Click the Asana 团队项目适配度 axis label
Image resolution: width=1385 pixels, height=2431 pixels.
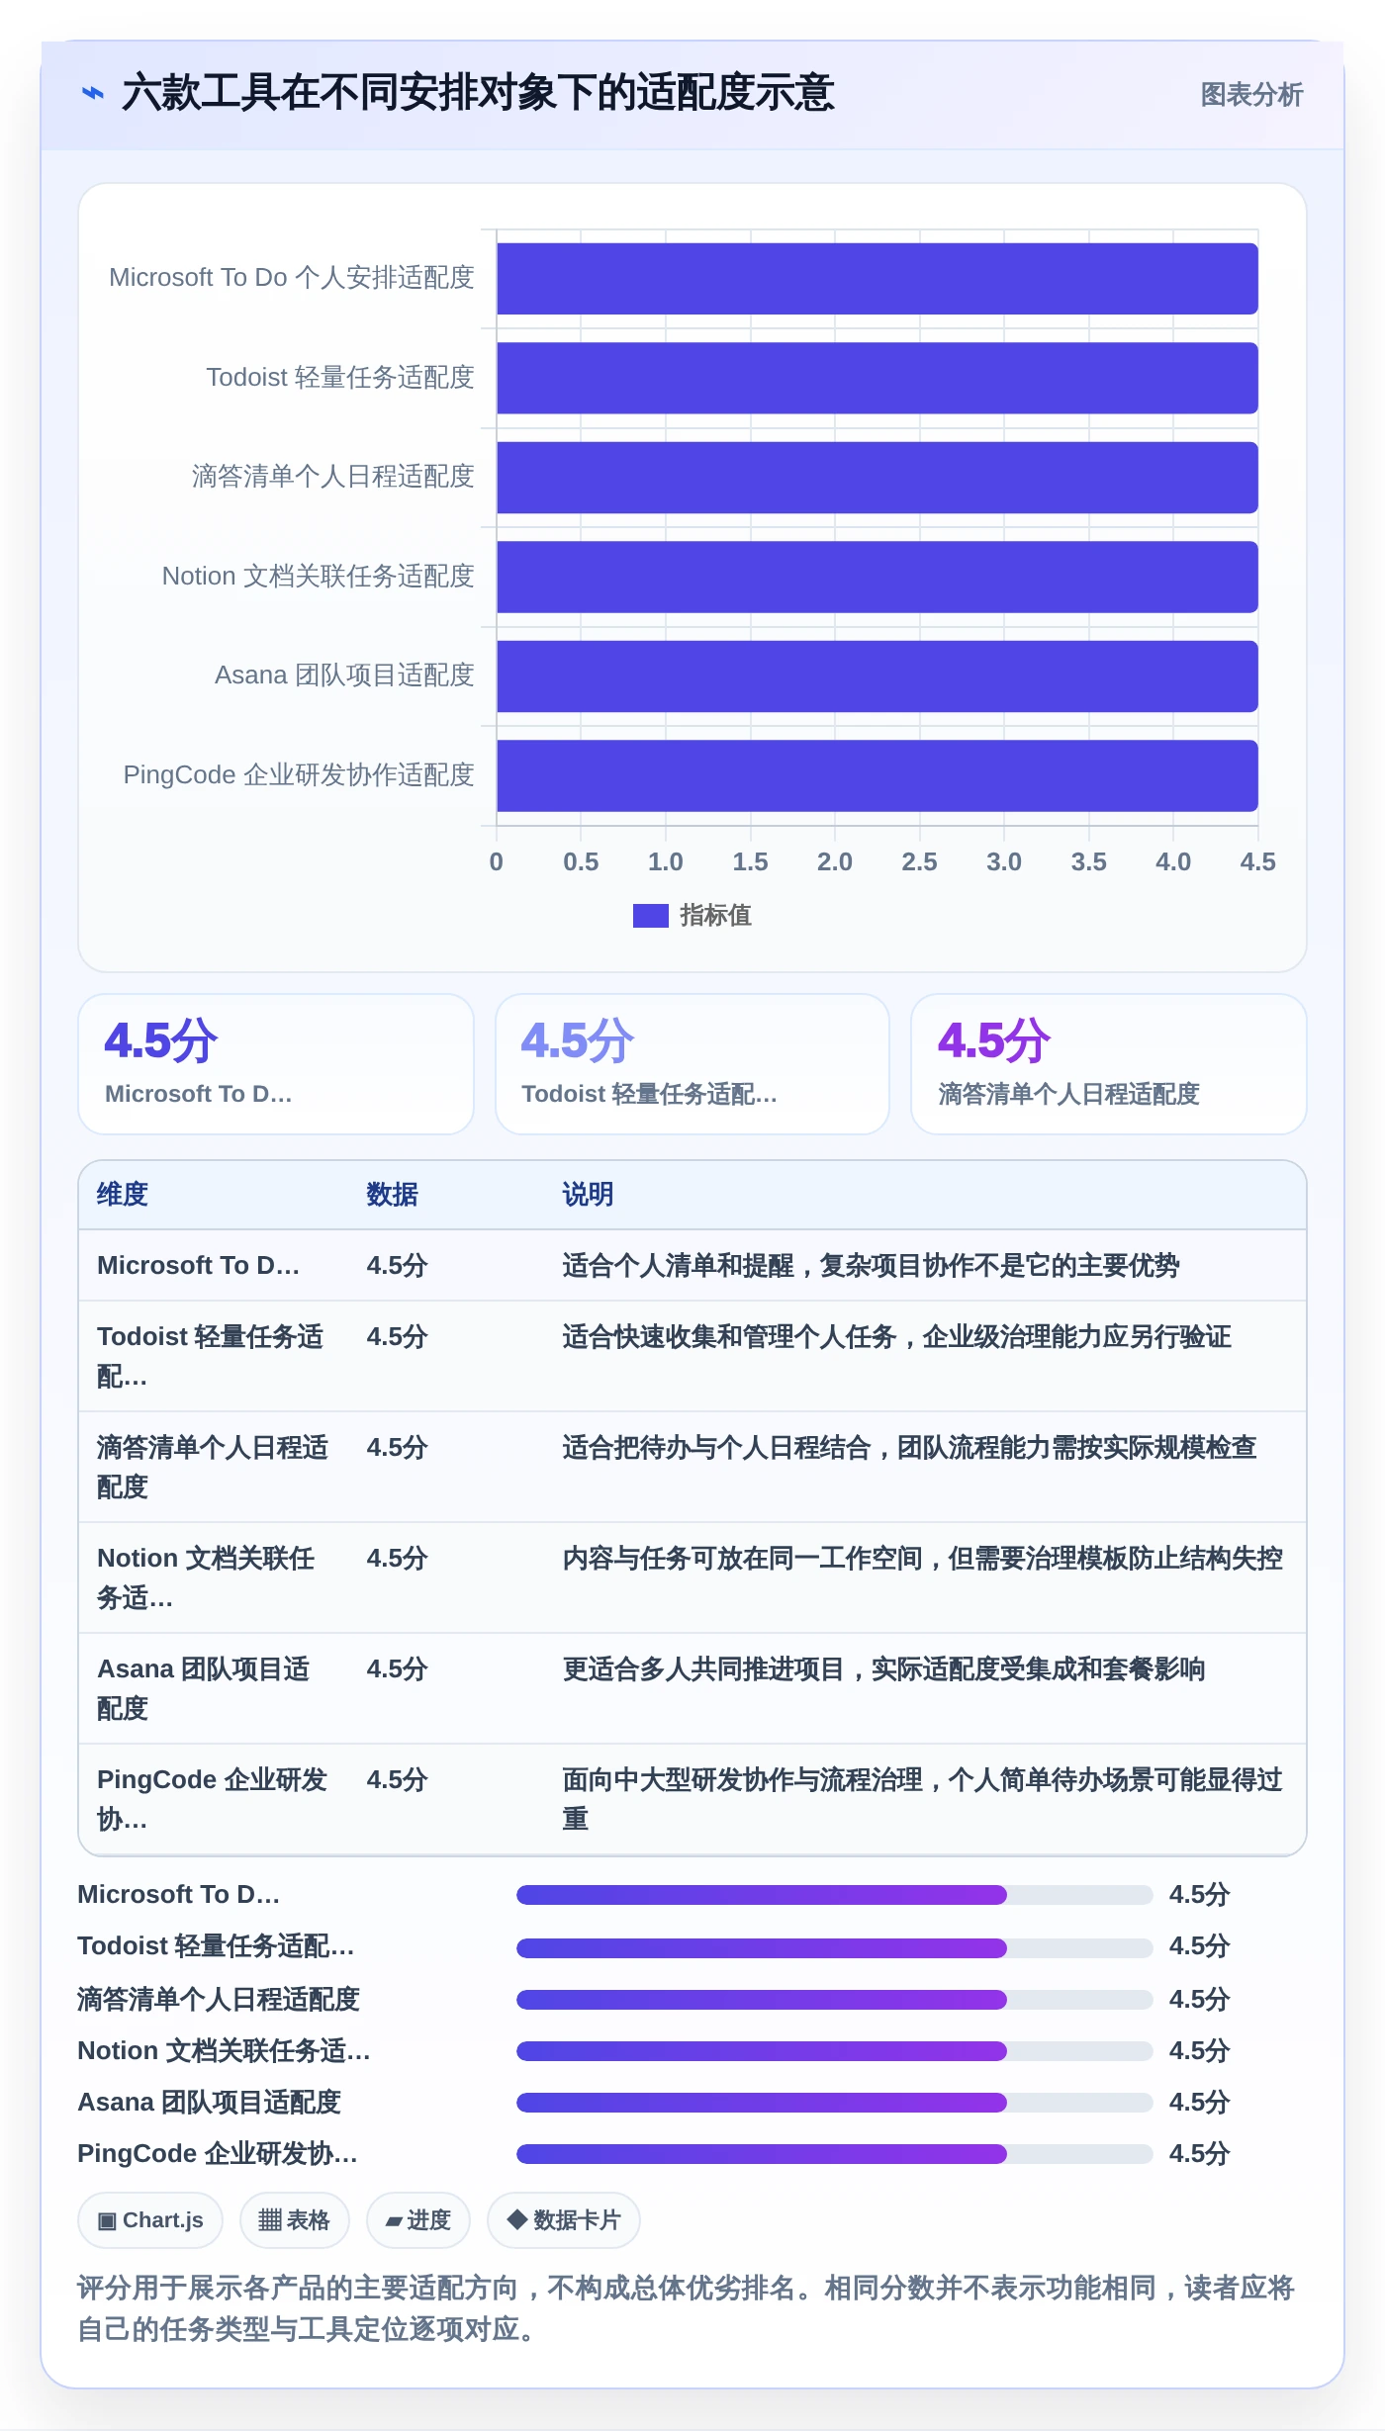pos(345,675)
